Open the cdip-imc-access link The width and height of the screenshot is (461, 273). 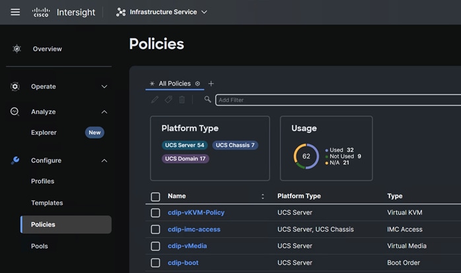pos(194,229)
